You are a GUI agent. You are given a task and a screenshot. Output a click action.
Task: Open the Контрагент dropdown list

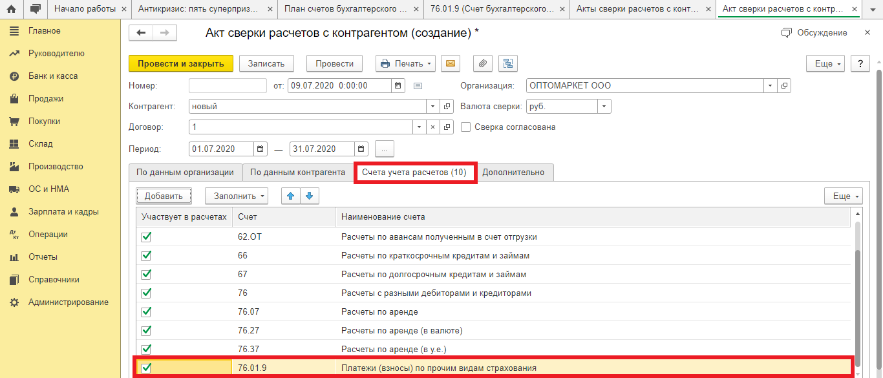coord(432,106)
